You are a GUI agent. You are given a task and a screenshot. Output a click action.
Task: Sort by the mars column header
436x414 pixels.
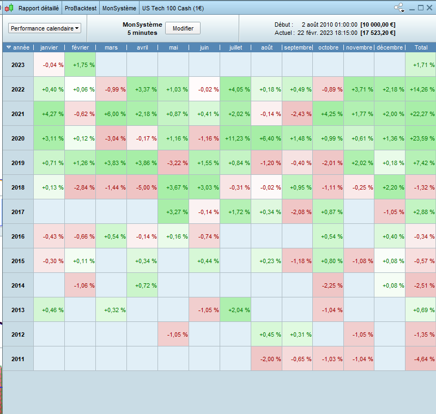(x=111, y=47)
